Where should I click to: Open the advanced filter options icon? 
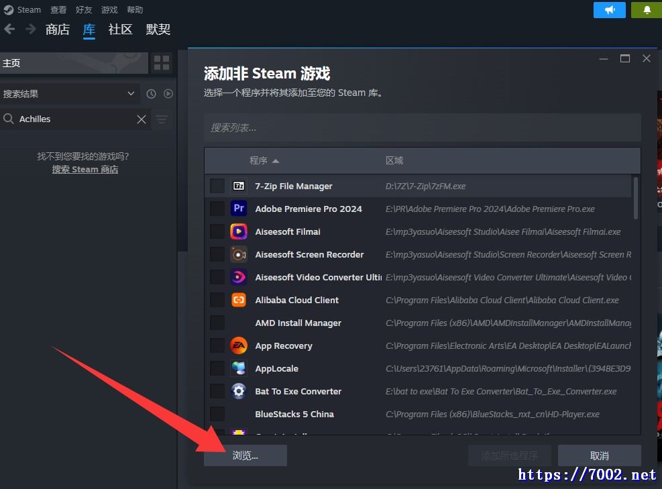tap(162, 119)
